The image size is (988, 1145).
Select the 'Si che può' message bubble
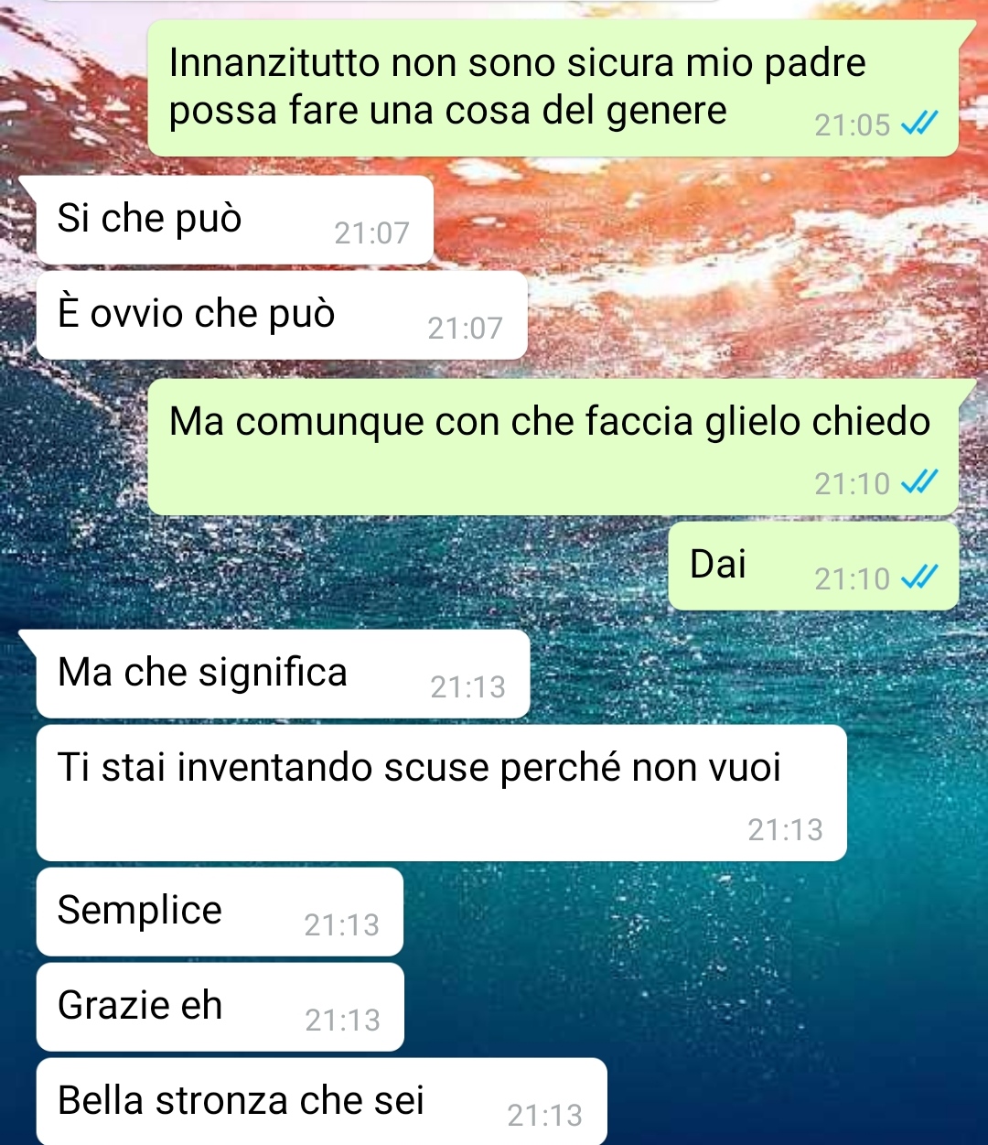[234, 220]
